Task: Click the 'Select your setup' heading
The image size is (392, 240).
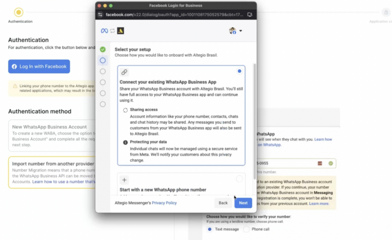Action: pyautogui.click(x=133, y=49)
